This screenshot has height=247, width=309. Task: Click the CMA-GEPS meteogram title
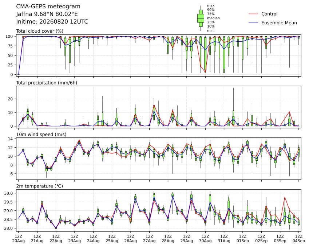coord(48,7)
